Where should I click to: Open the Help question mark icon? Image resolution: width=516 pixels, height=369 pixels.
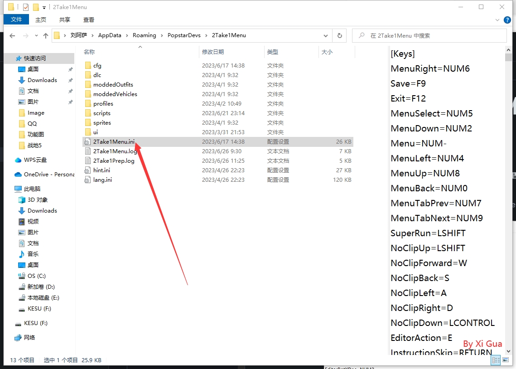[507, 19]
